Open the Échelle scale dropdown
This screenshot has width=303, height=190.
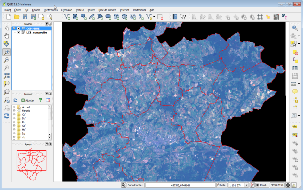click(x=246, y=185)
